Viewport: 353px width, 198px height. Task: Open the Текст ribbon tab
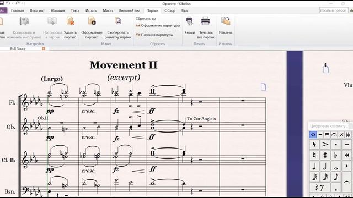point(75,10)
